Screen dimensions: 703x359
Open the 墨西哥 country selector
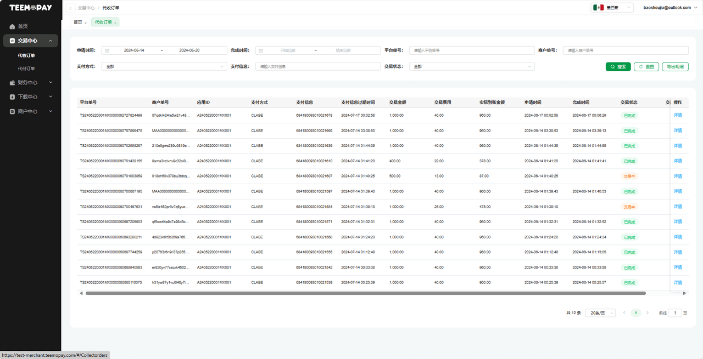tap(612, 8)
